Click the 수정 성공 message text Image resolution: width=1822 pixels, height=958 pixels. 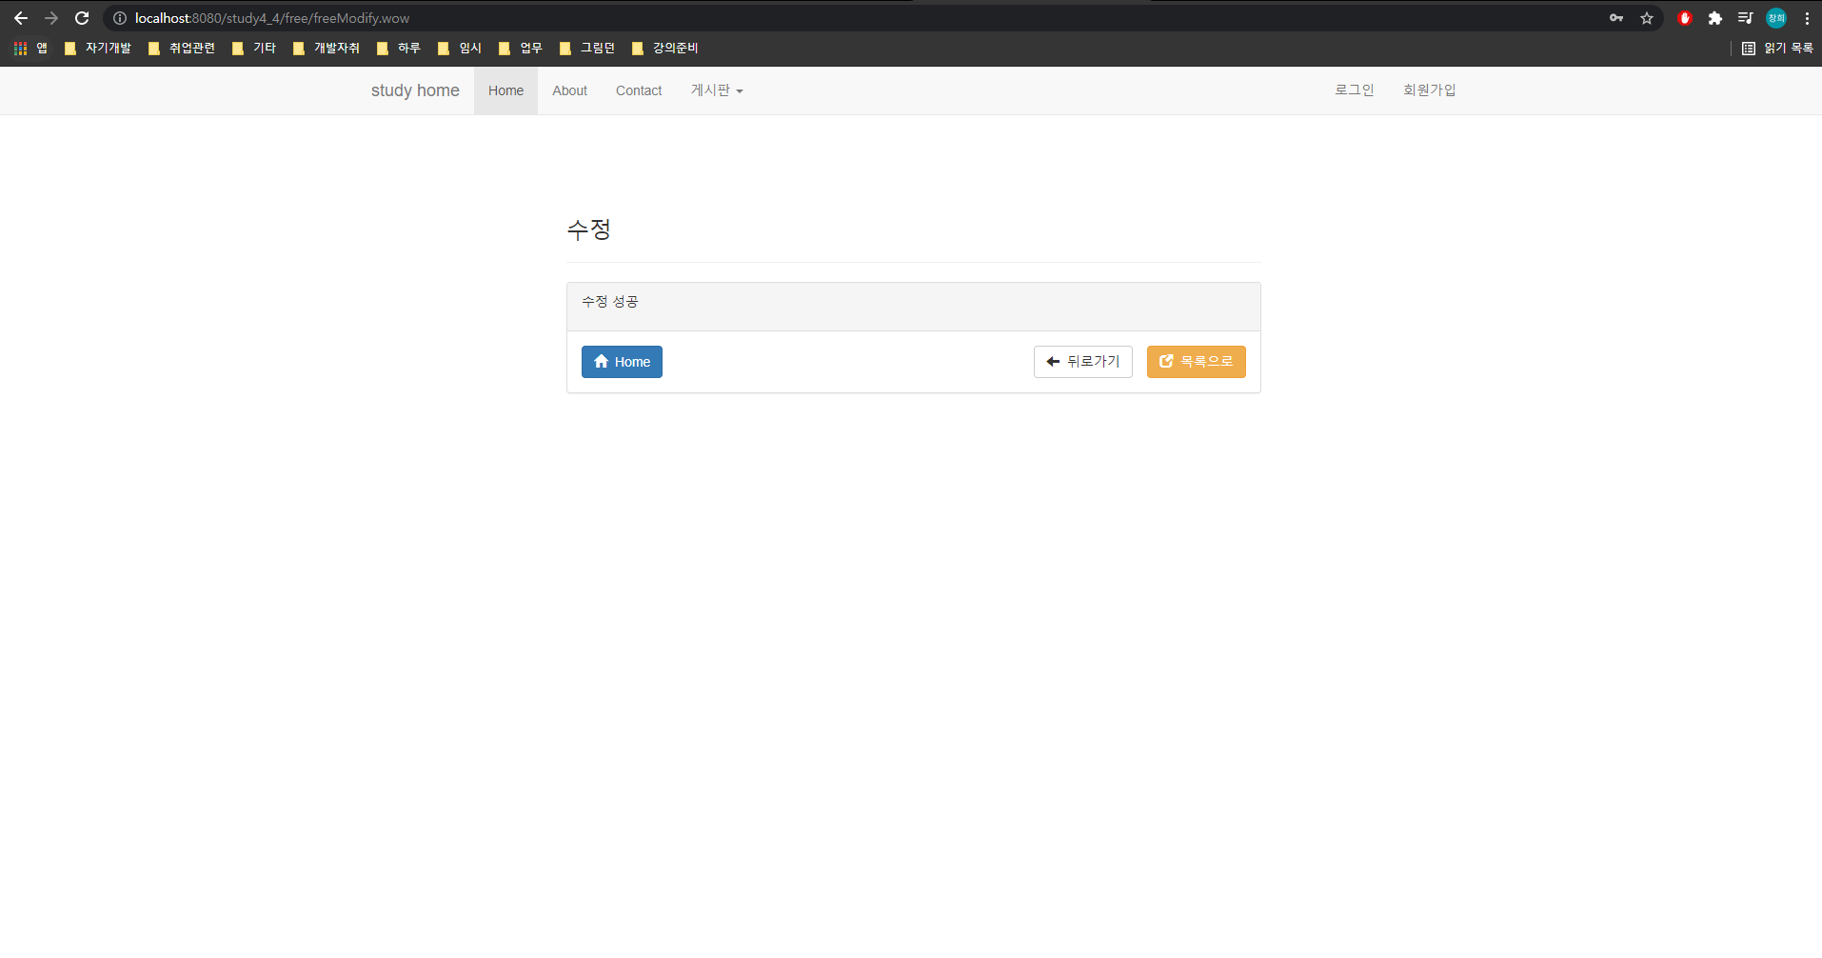click(610, 302)
